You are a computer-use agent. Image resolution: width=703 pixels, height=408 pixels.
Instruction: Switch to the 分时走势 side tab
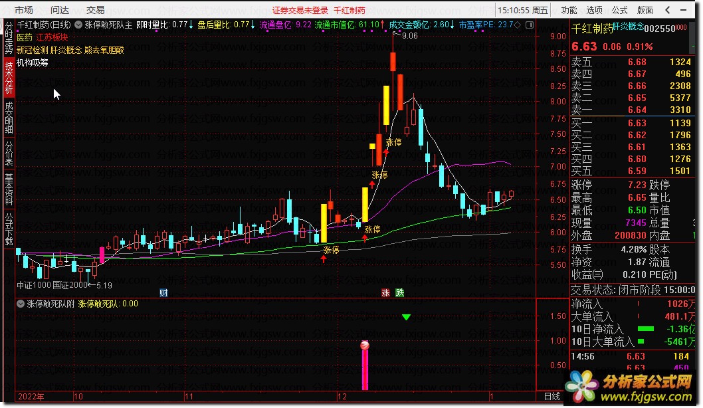coord(9,38)
